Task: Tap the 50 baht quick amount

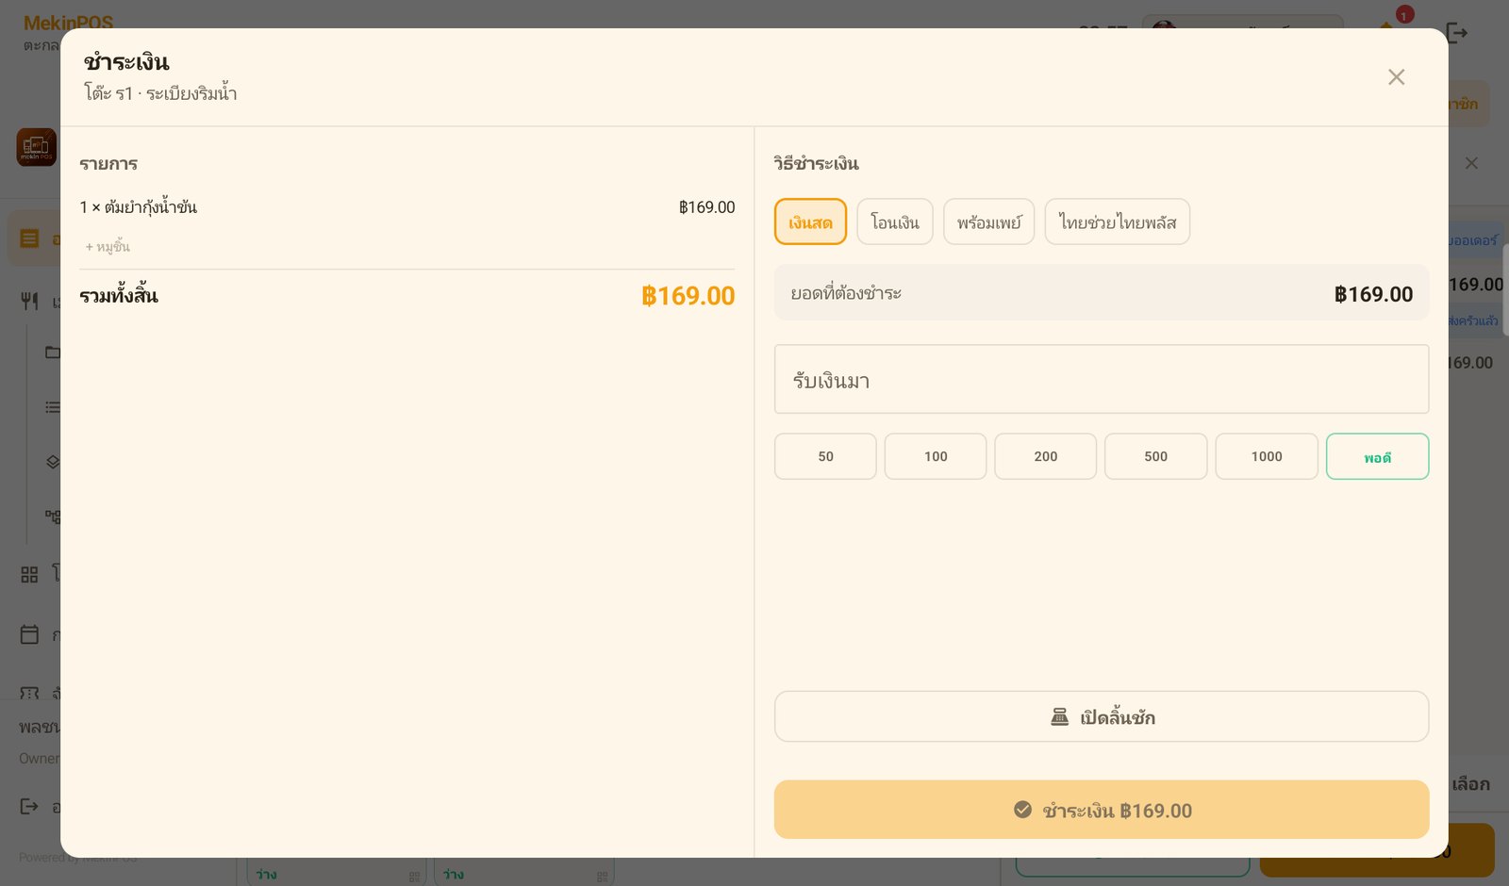Action: pyautogui.click(x=825, y=456)
